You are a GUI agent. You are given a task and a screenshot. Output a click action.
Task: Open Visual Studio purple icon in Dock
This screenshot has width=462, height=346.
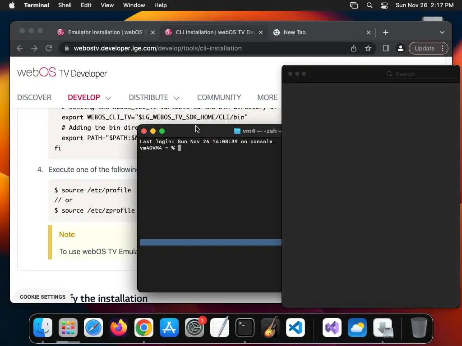332,328
